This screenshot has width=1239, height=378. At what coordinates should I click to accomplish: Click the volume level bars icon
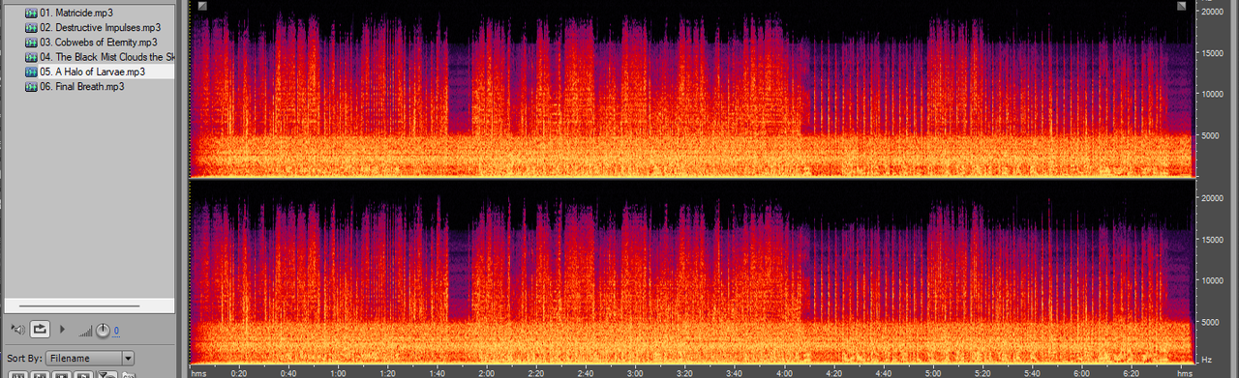point(85,332)
